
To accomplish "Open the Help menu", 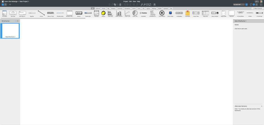I will [x=138, y=1].
